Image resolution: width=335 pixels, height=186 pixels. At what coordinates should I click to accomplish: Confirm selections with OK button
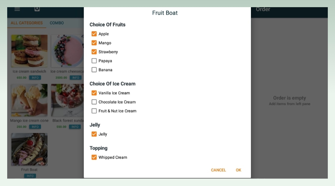tap(238, 170)
